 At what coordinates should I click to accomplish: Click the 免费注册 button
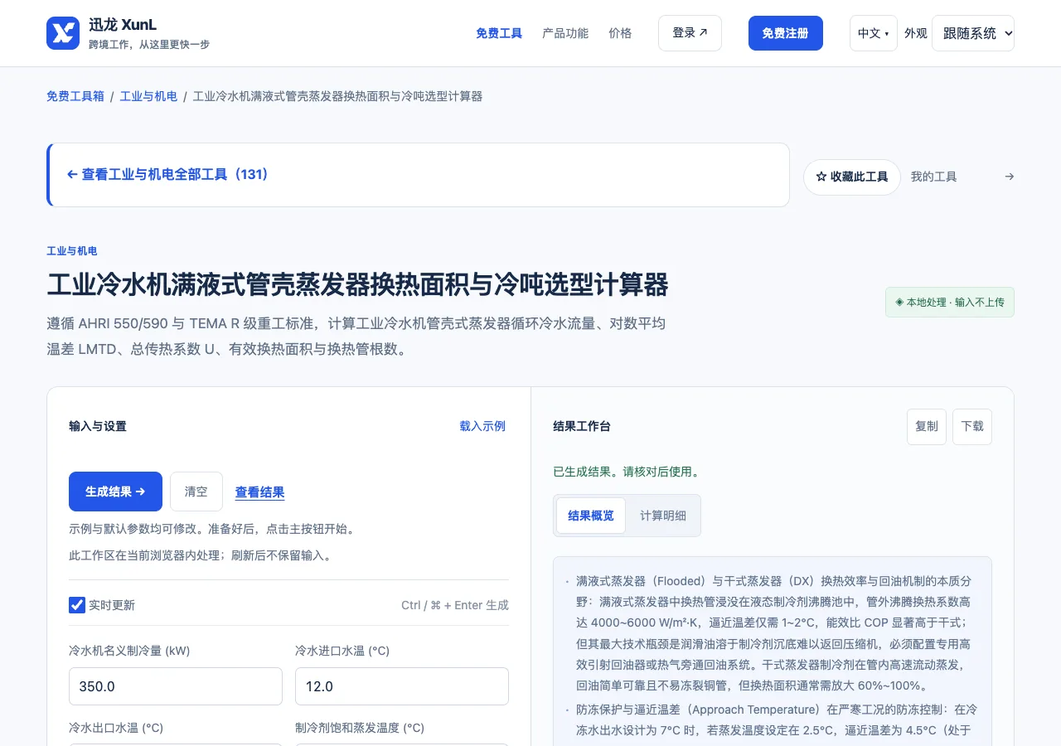pyautogui.click(x=786, y=33)
